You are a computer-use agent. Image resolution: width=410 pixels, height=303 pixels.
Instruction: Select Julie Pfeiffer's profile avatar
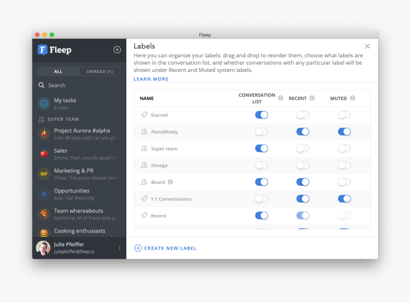pos(42,248)
